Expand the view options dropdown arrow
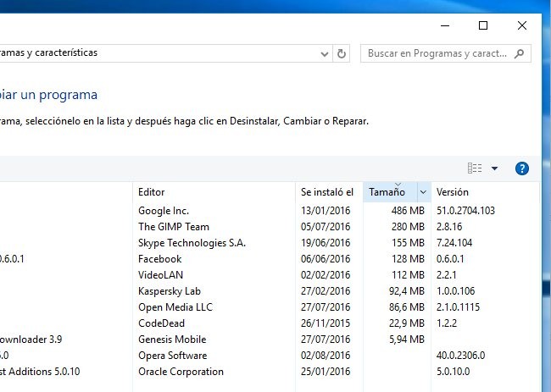 [494, 168]
